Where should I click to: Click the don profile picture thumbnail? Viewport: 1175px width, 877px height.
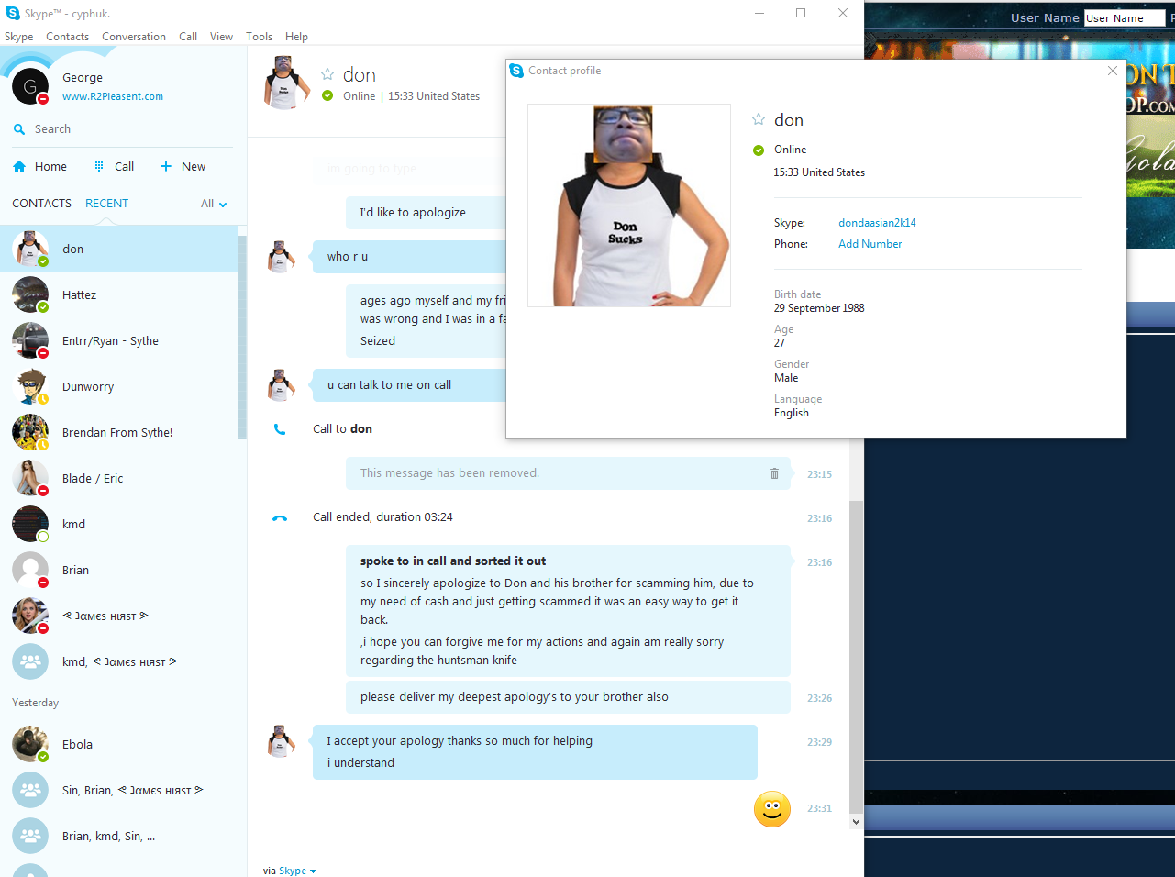(x=629, y=205)
